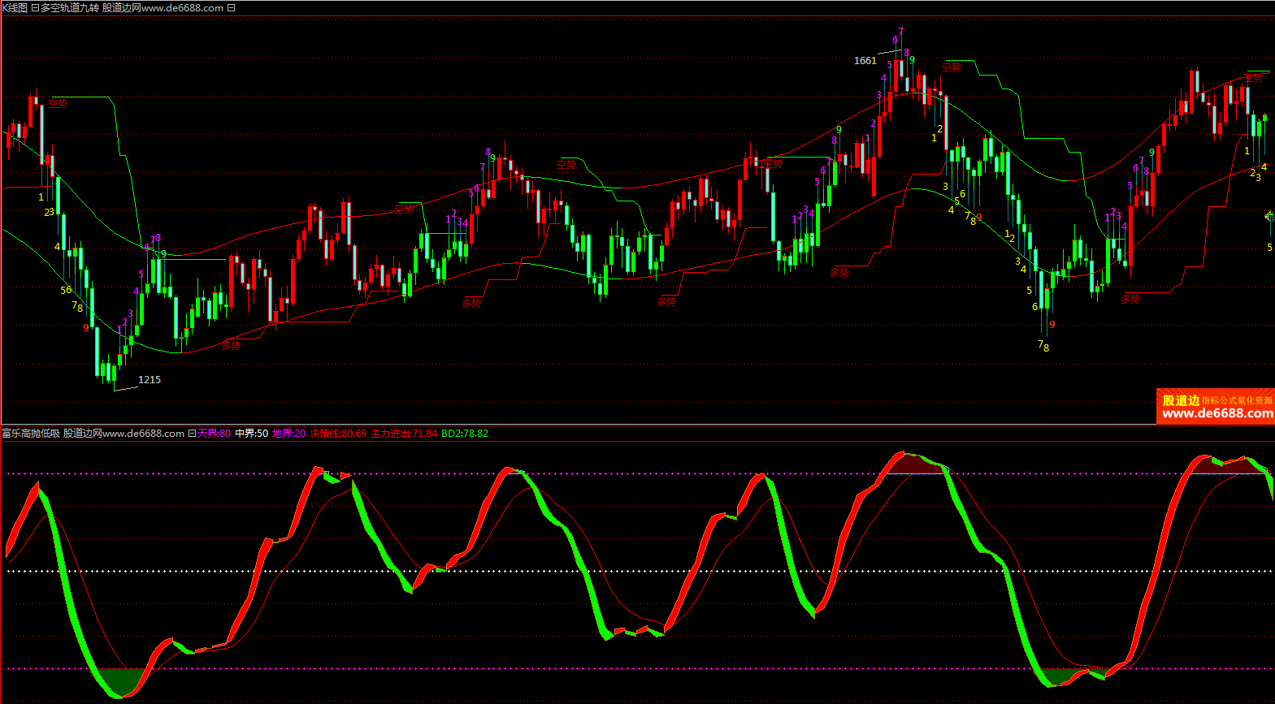Screen dimensions: 1275x704
Task: Expand the 富乐高抛低吸 indicator box icon
Action: click(192, 434)
